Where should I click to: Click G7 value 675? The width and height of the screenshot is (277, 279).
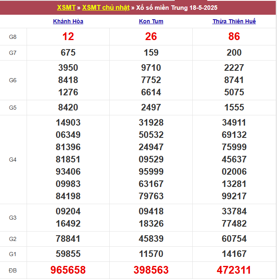(x=68, y=53)
